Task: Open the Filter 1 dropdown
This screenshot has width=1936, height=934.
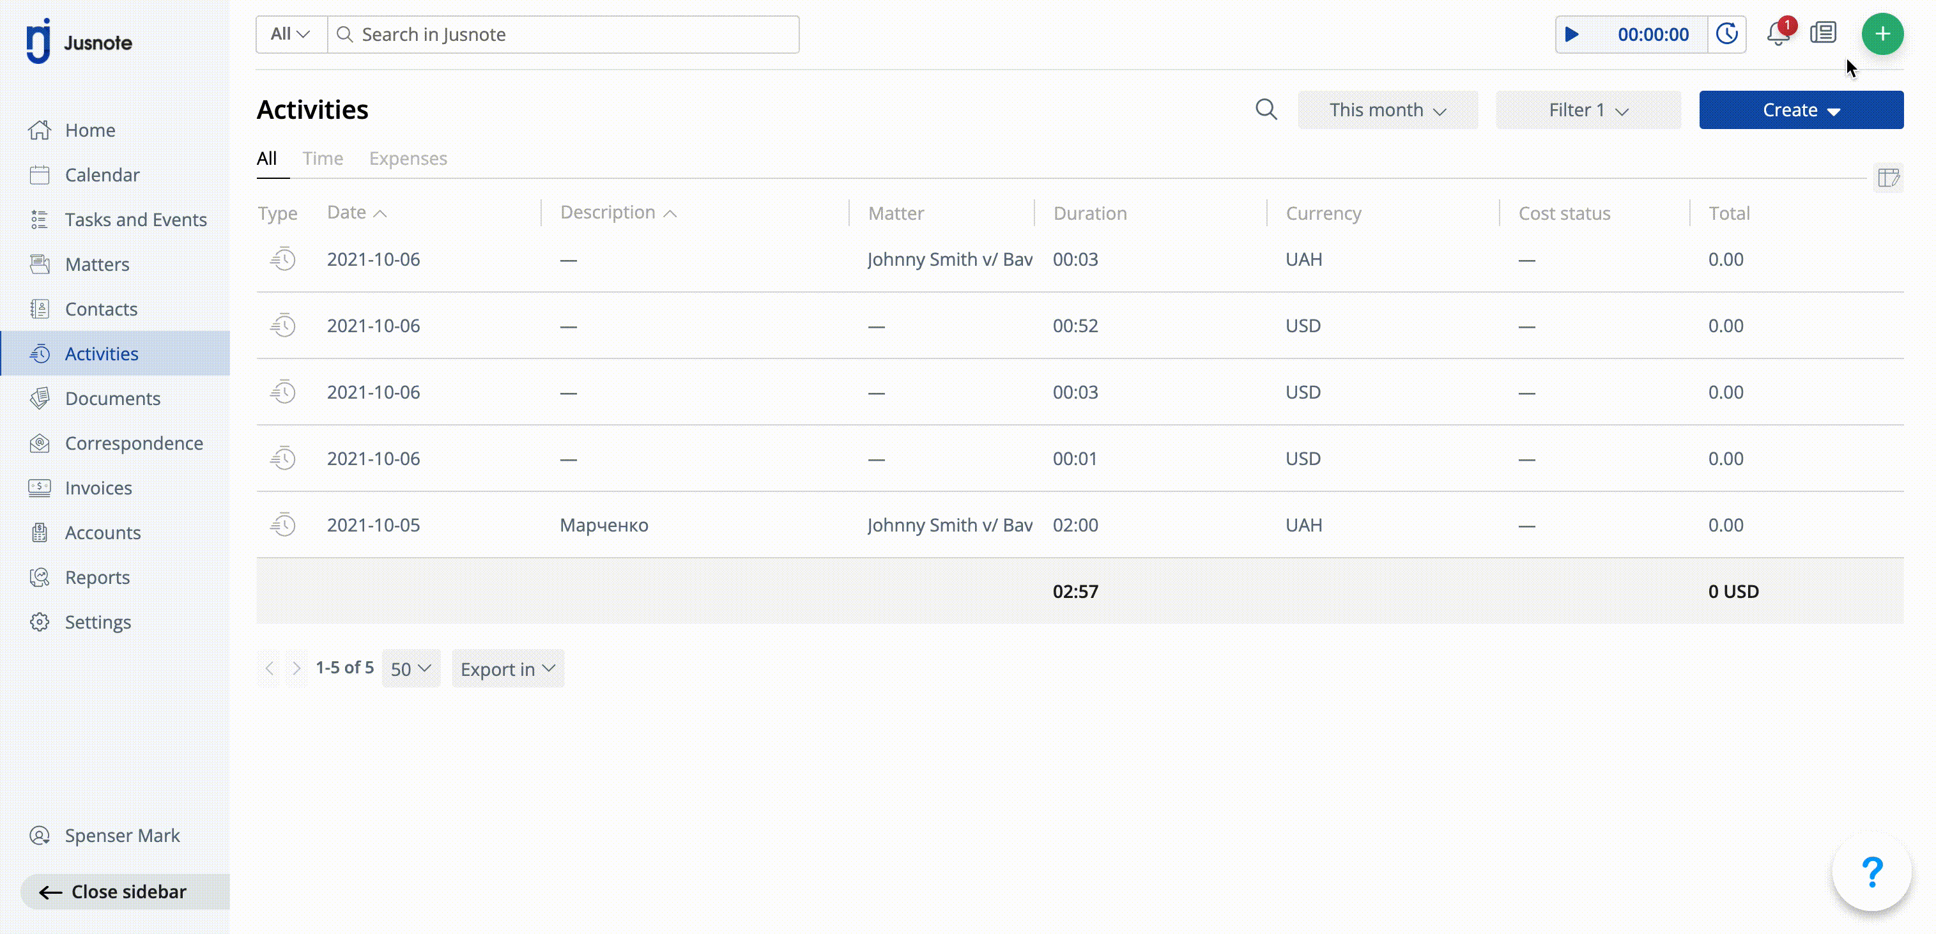Action: (x=1588, y=110)
